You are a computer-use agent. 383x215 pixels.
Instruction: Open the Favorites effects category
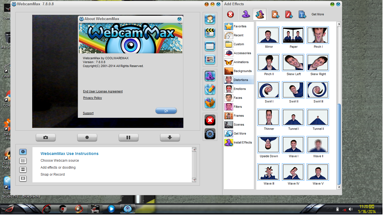pos(239,26)
